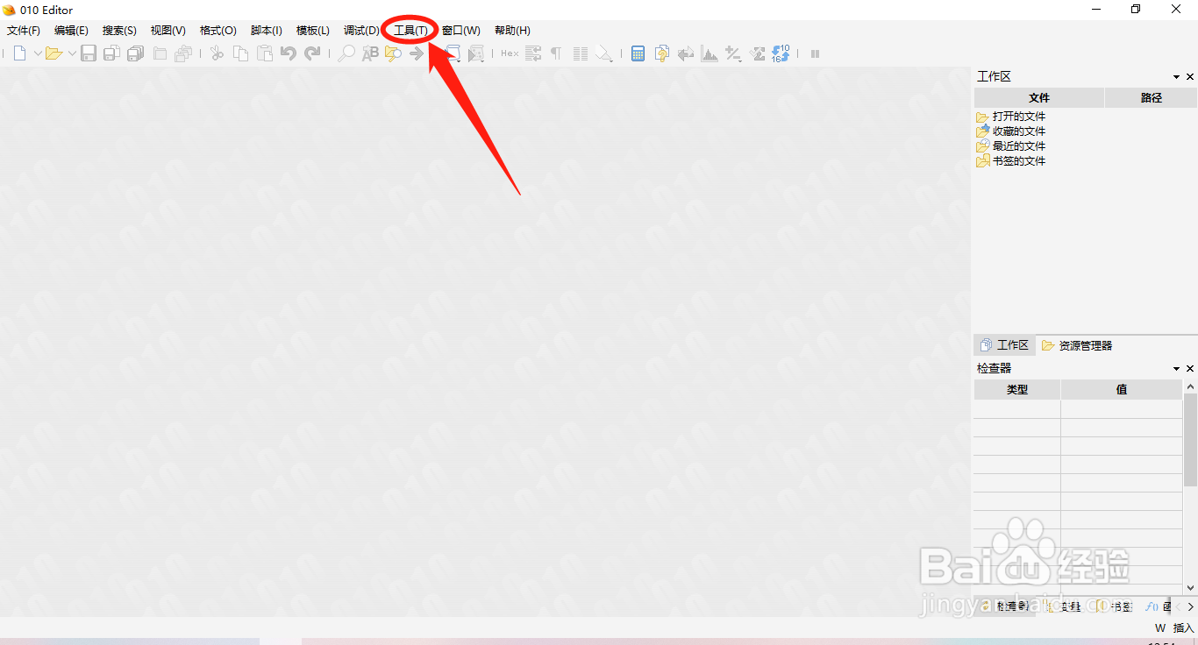Image resolution: width=1198 pixels, height=645 pixels.
Task: Toggle the show whitespace pilcrow icon
Action: click(555, 53)
